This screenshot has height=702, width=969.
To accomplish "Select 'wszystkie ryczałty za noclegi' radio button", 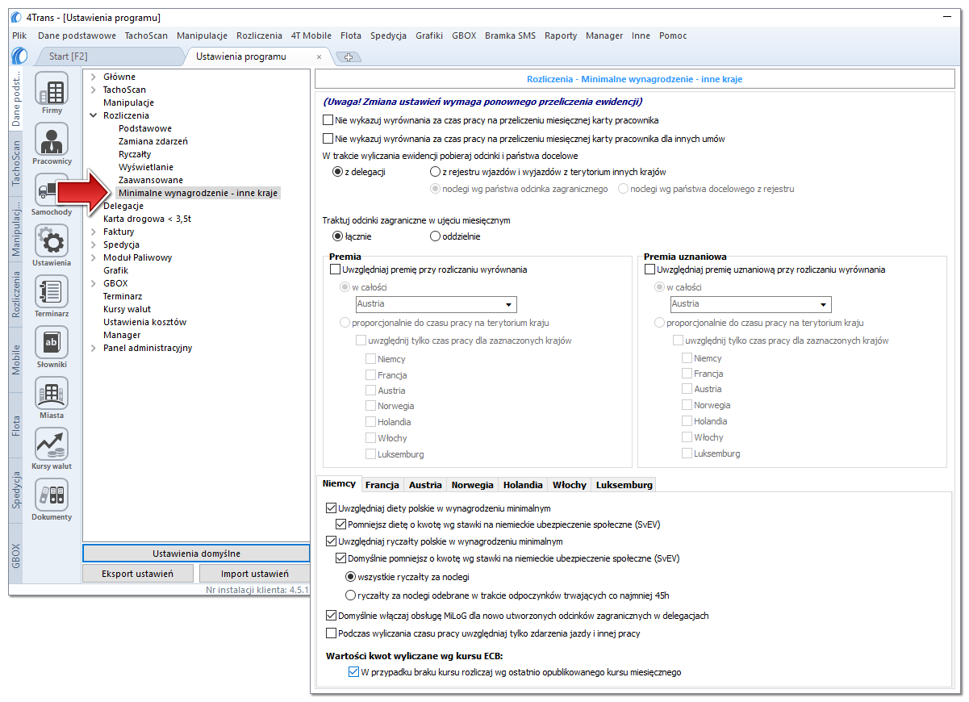I will [x=350, y=577].
